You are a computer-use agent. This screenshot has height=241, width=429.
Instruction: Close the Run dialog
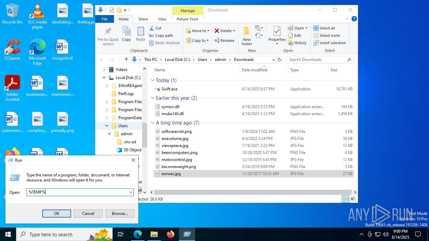(133, 160)
